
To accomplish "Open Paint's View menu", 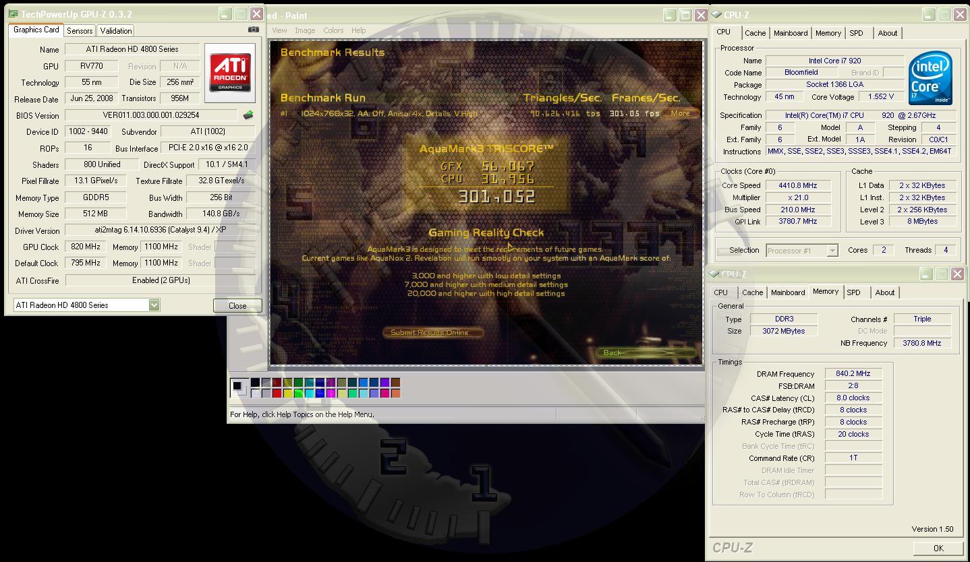I will (279, 30).
